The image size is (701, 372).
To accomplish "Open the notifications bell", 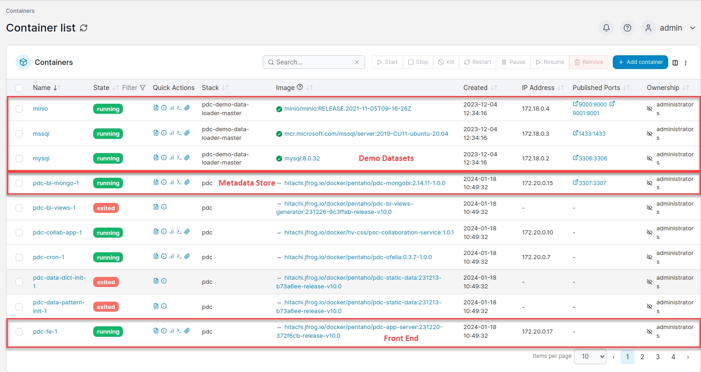I will pos(606,28).
